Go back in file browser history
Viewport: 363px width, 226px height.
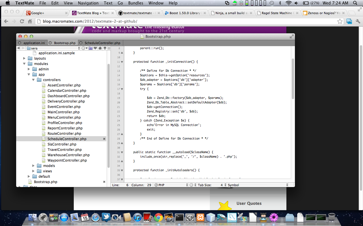[18, 48]
